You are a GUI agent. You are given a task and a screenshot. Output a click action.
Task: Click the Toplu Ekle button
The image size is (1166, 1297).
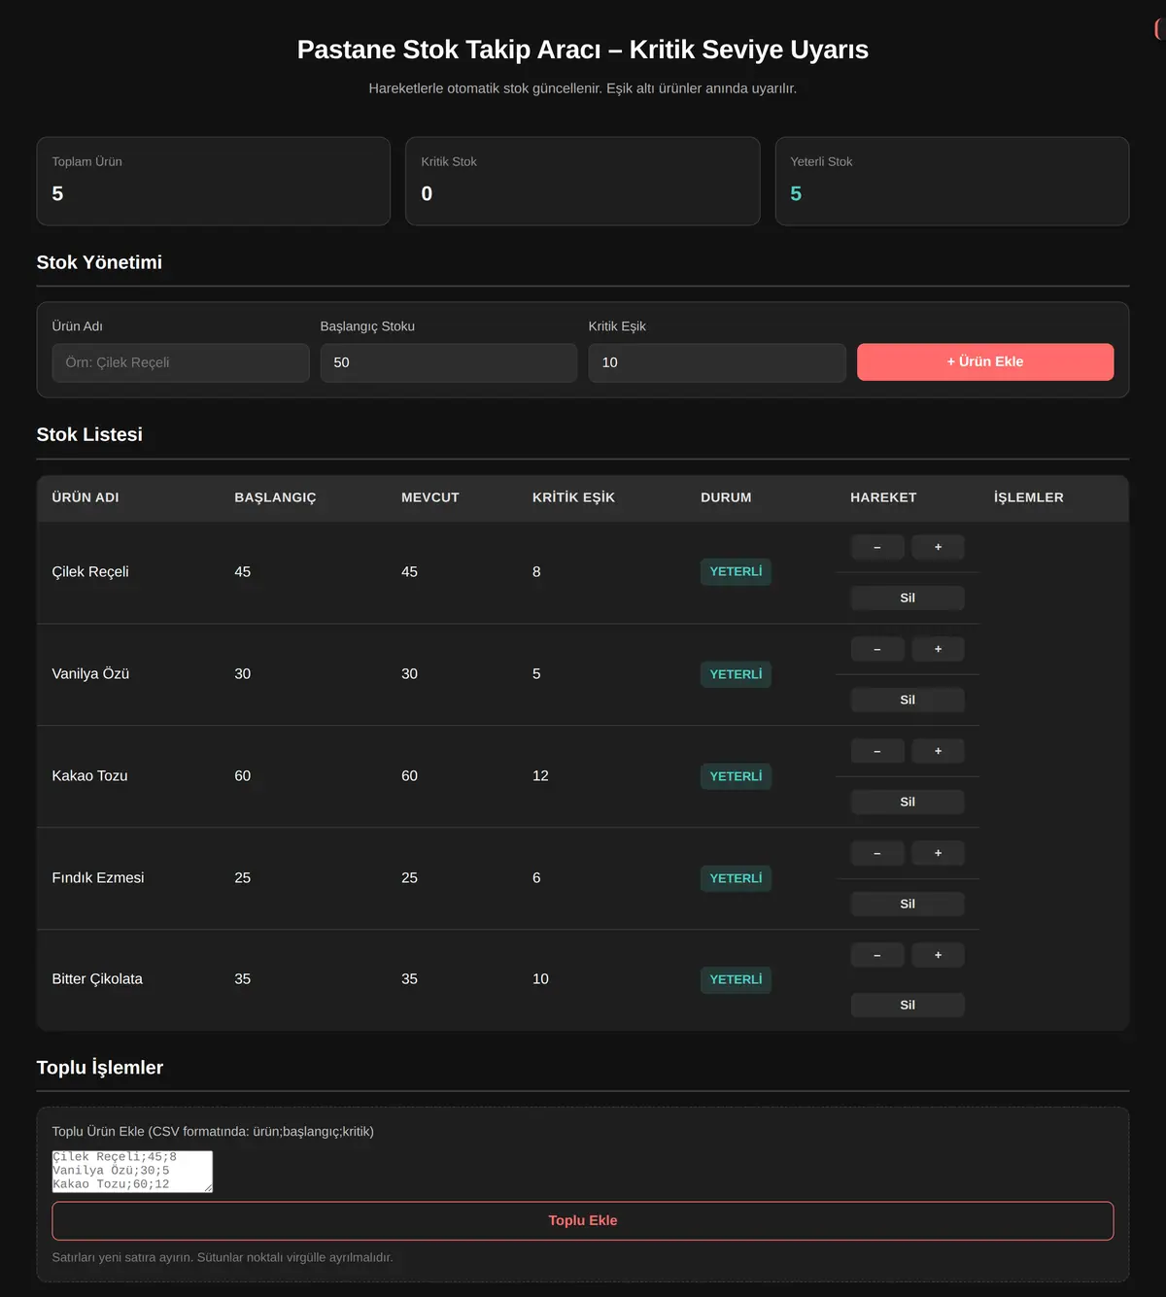pyautogui.click(x=583, y=1220)
